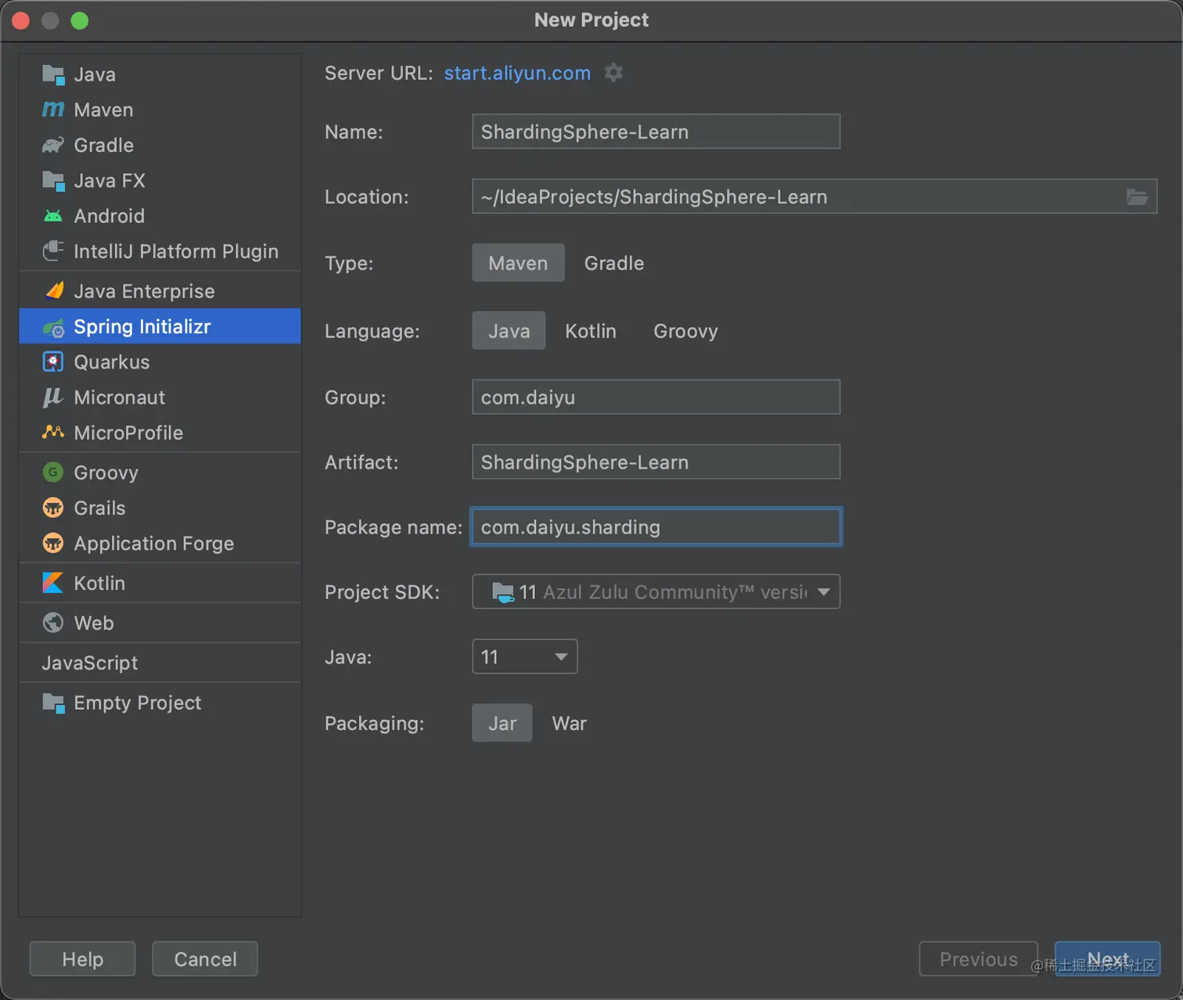The width and height of the screenshot is (1183, 1000).
Task: Click the Grails icon
Action: 53,508
